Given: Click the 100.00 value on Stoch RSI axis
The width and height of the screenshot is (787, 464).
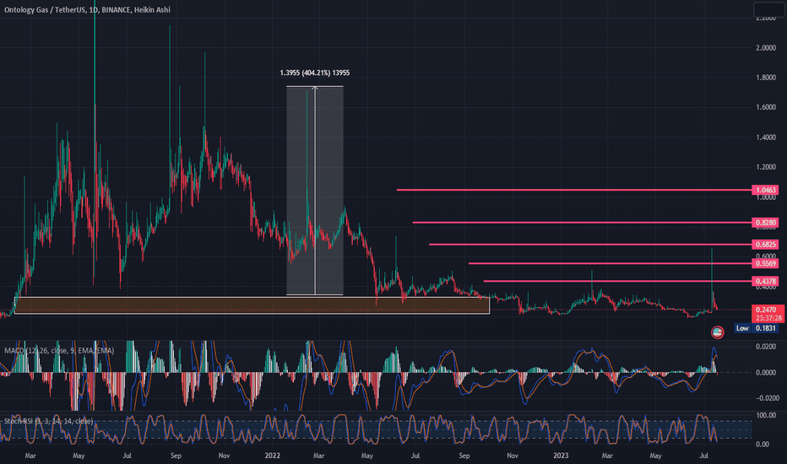Looking at the screenshot, I should click(766, 415).
